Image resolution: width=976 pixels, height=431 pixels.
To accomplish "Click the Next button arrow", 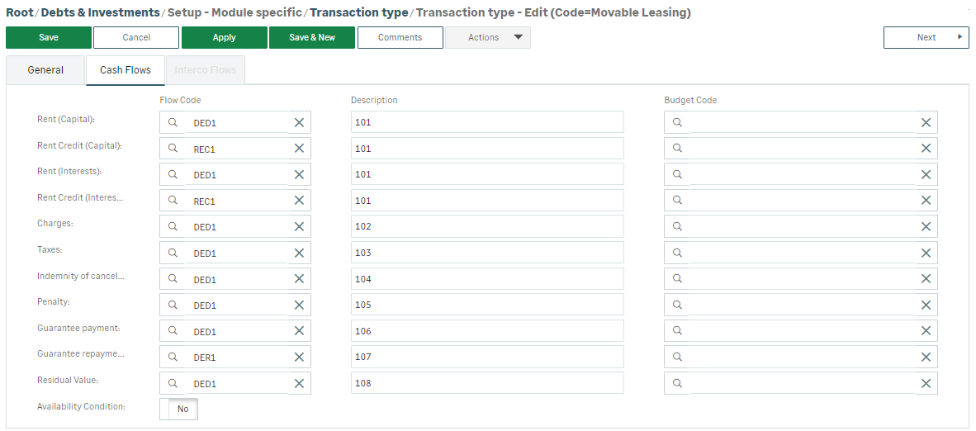I will pos(959,37).
